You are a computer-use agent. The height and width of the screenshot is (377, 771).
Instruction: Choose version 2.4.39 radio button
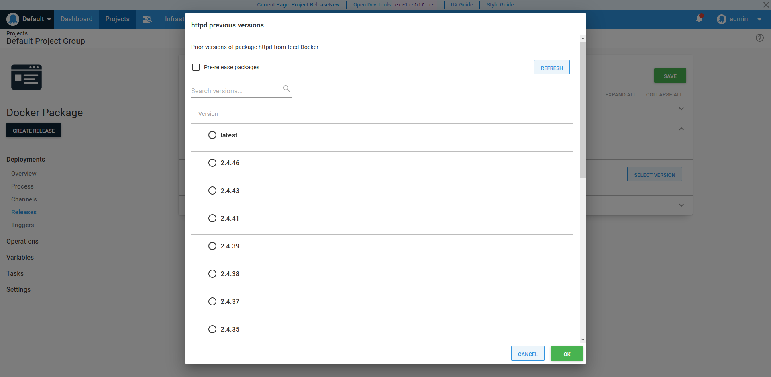212,246
